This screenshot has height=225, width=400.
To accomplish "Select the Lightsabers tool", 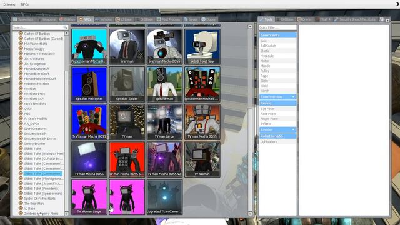I will [x=277, y=142].
